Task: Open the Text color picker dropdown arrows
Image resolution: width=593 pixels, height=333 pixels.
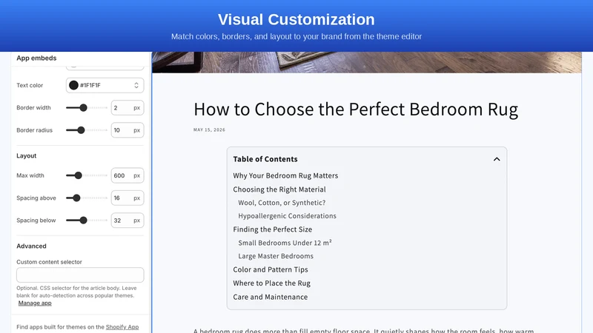Action: click(136, 85)
